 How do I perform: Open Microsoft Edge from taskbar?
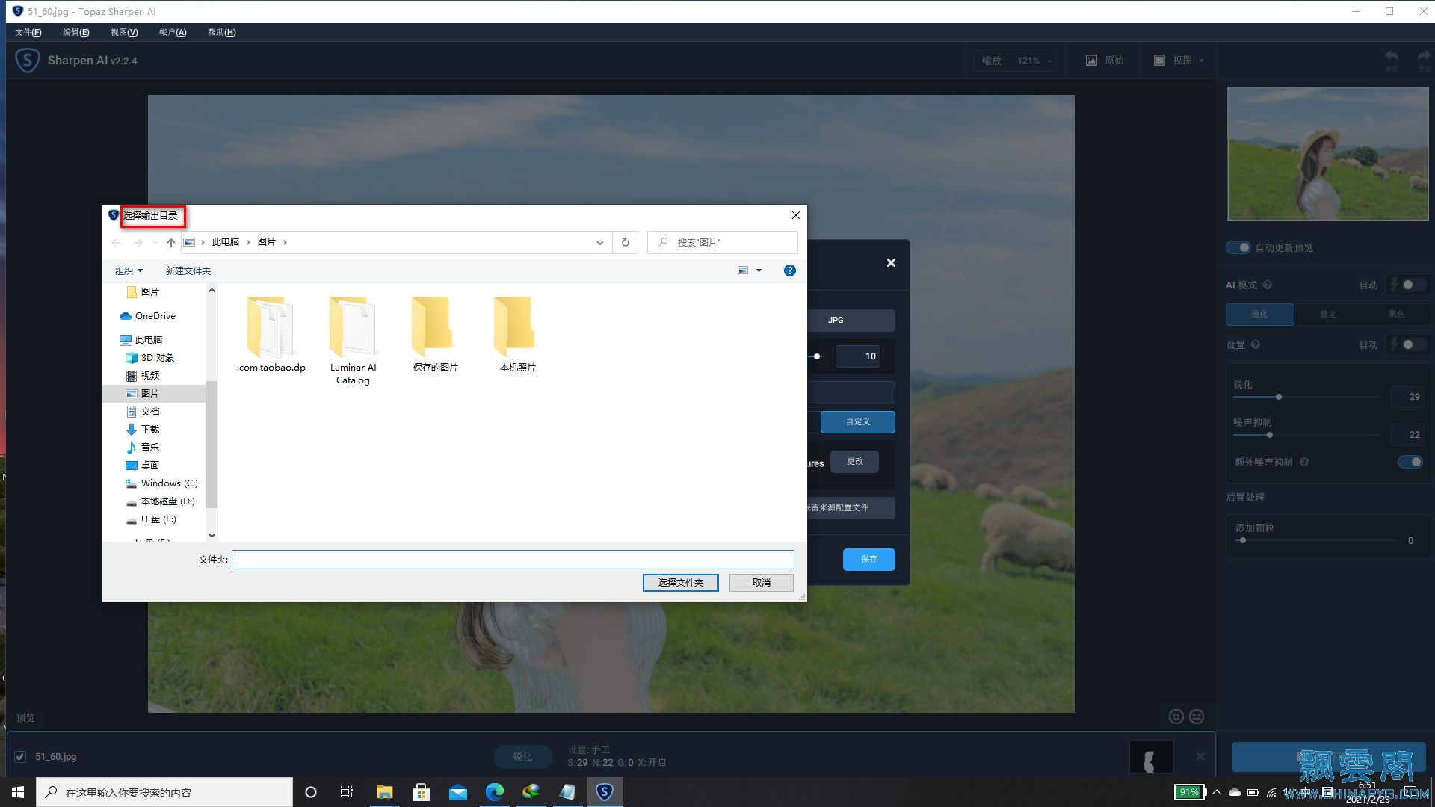[x=494, y=792]
